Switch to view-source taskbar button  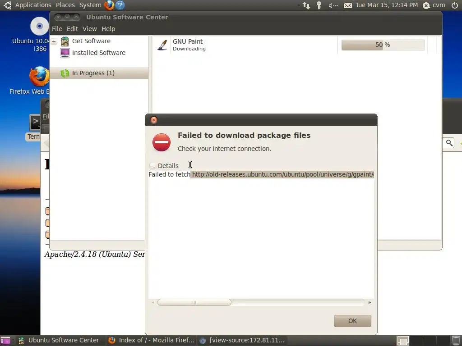(242, 341)
